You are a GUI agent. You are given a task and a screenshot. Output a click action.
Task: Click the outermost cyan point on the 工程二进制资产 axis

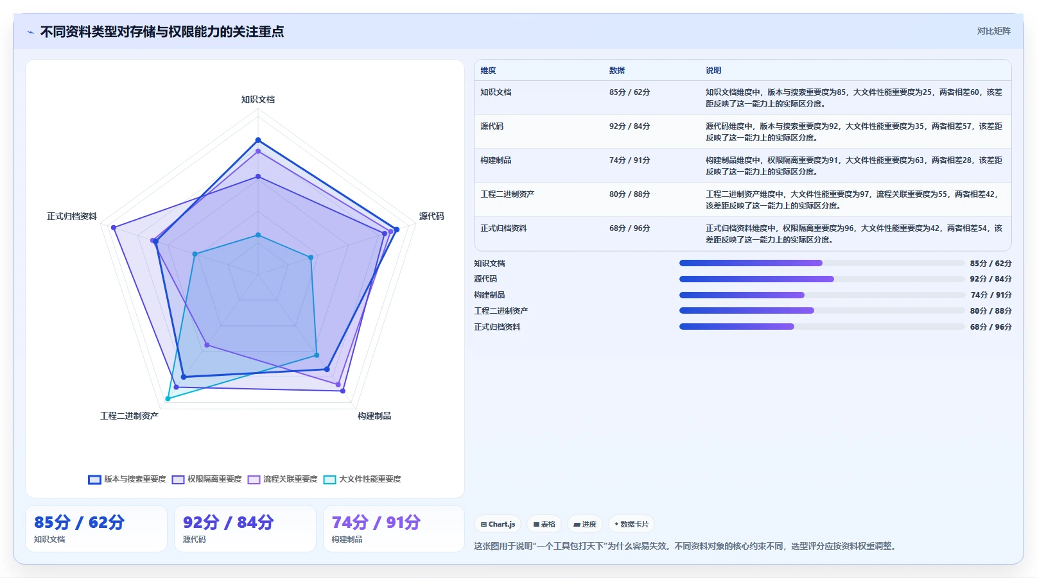tap(168, 398)
